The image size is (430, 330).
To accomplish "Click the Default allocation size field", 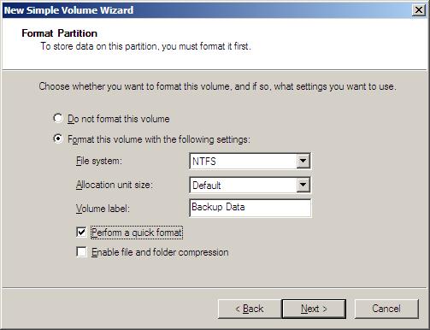I will (250, 186).
